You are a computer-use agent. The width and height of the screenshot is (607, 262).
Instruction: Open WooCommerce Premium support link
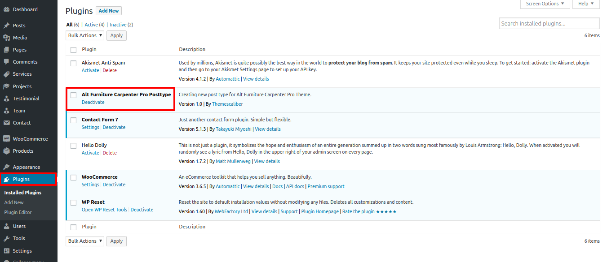[326, 186]
